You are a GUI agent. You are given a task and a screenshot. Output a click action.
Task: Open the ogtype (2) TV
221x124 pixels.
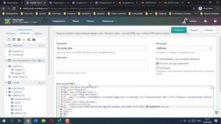pos(20,73)
